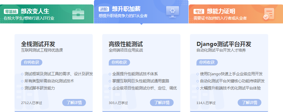Click bullet 掌握互联网巨头性能测试通用套路
283x112 pixels.
tap(140, 81)
